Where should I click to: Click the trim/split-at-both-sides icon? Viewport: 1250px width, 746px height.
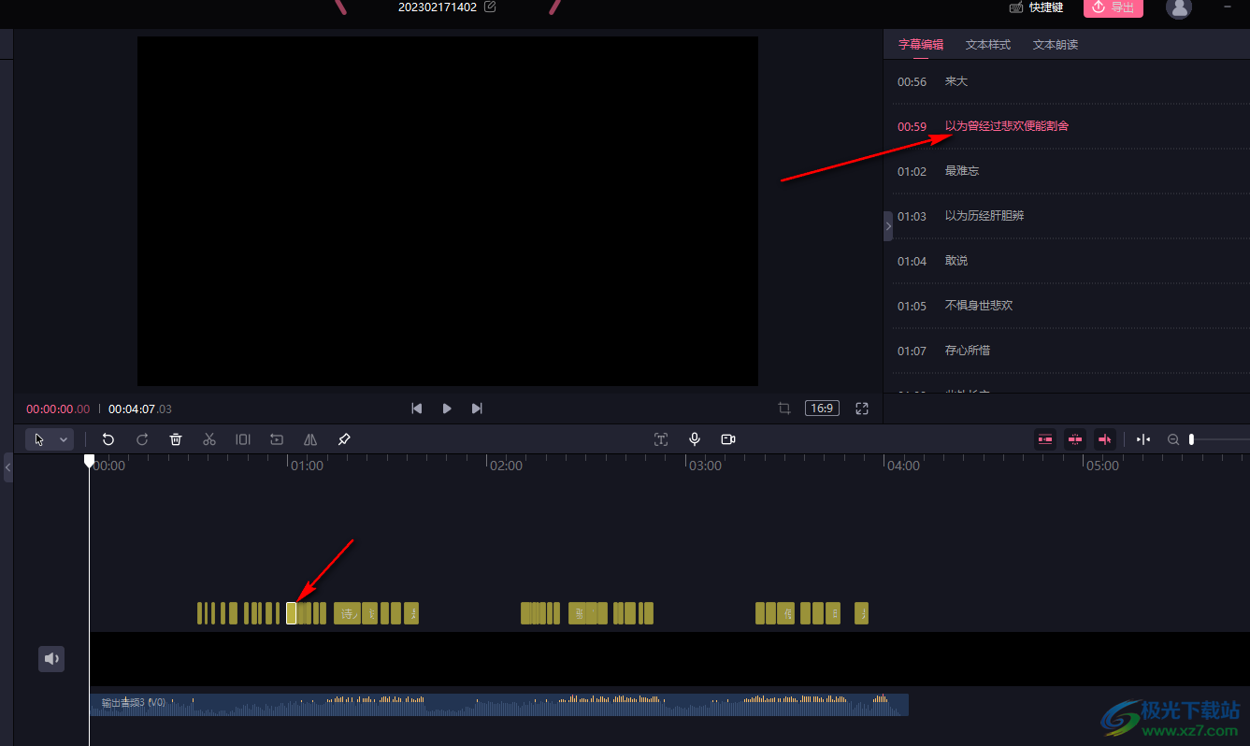243,439
